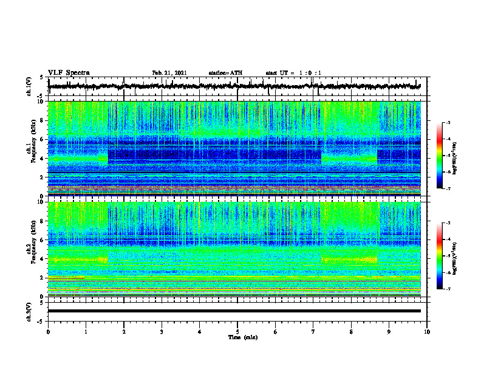Click the ch.1 color scale bar
The height and width of the screenshot is (372, 481).
pyautogui.click(x=440, y=155)
